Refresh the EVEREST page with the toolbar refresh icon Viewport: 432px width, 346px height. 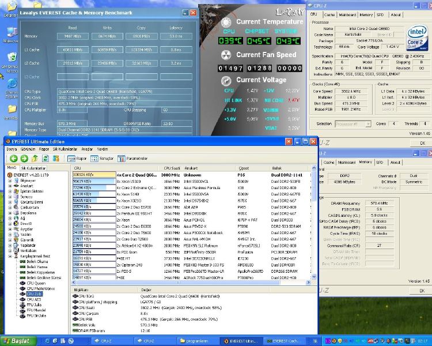(46, 159)
